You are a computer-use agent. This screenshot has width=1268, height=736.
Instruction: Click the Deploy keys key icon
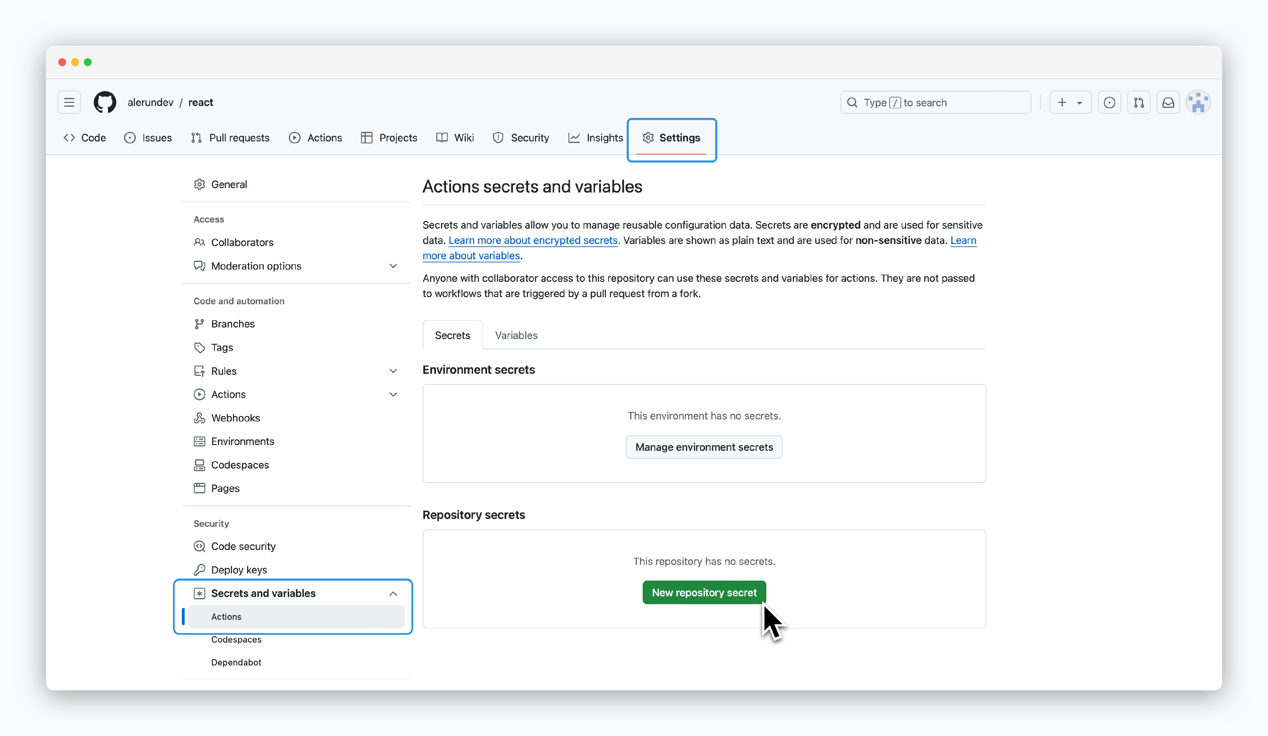click(199, 570)
